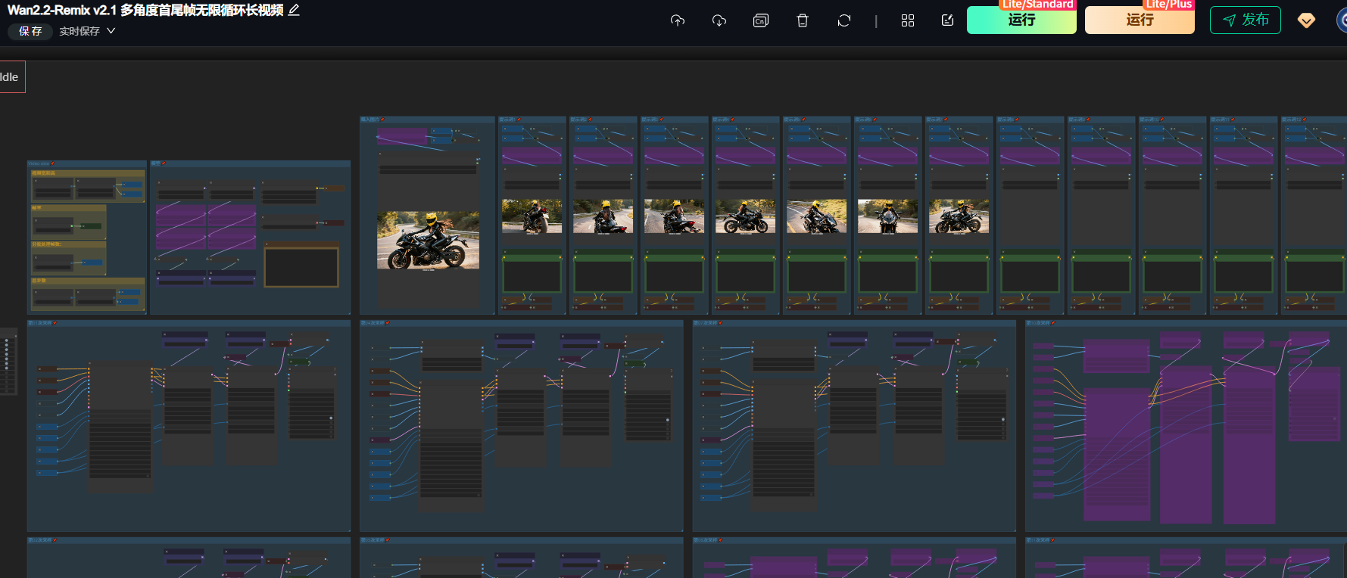Open the Cn translation icon
This screenshot has width=1347, height=578.
pos(761,20)
